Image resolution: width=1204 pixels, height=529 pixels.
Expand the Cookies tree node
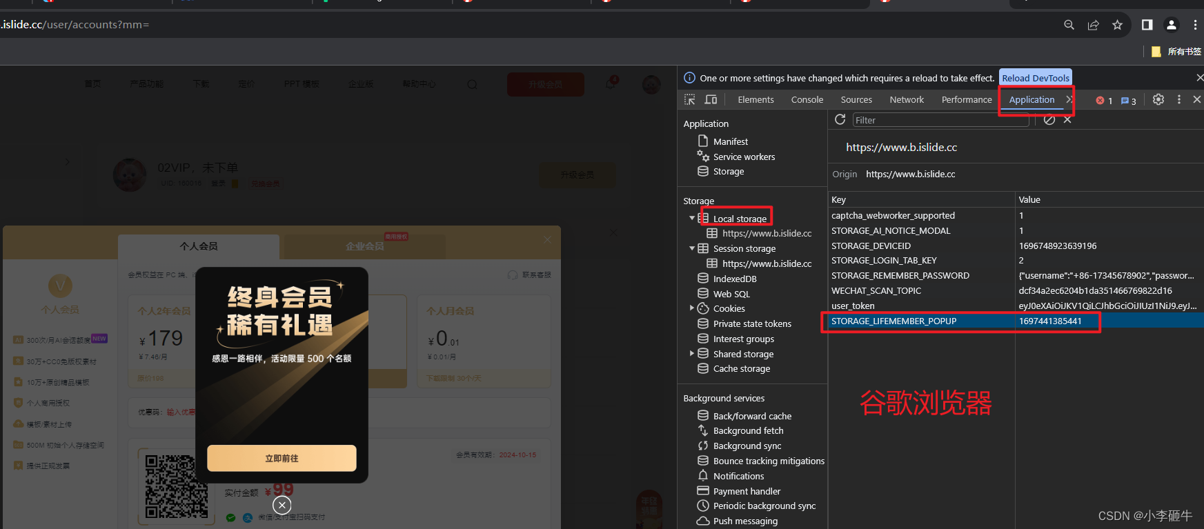(x=692, y=308)
